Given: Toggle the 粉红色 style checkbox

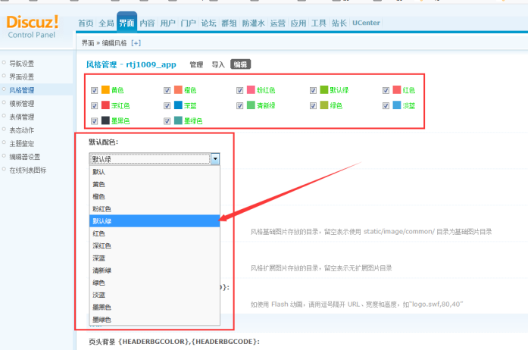Looking at the screenshot, I should 239,90.
